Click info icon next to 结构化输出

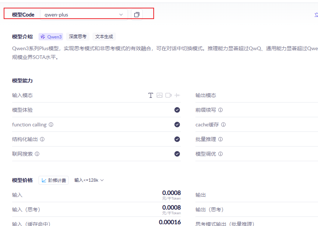click(42, 139)
